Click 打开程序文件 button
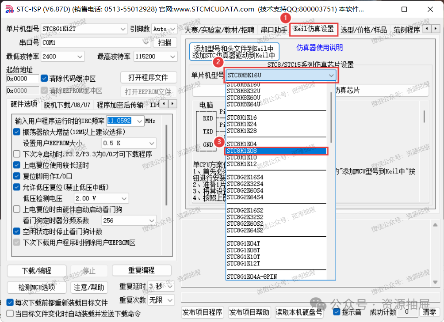 click(x=149, y=77)
